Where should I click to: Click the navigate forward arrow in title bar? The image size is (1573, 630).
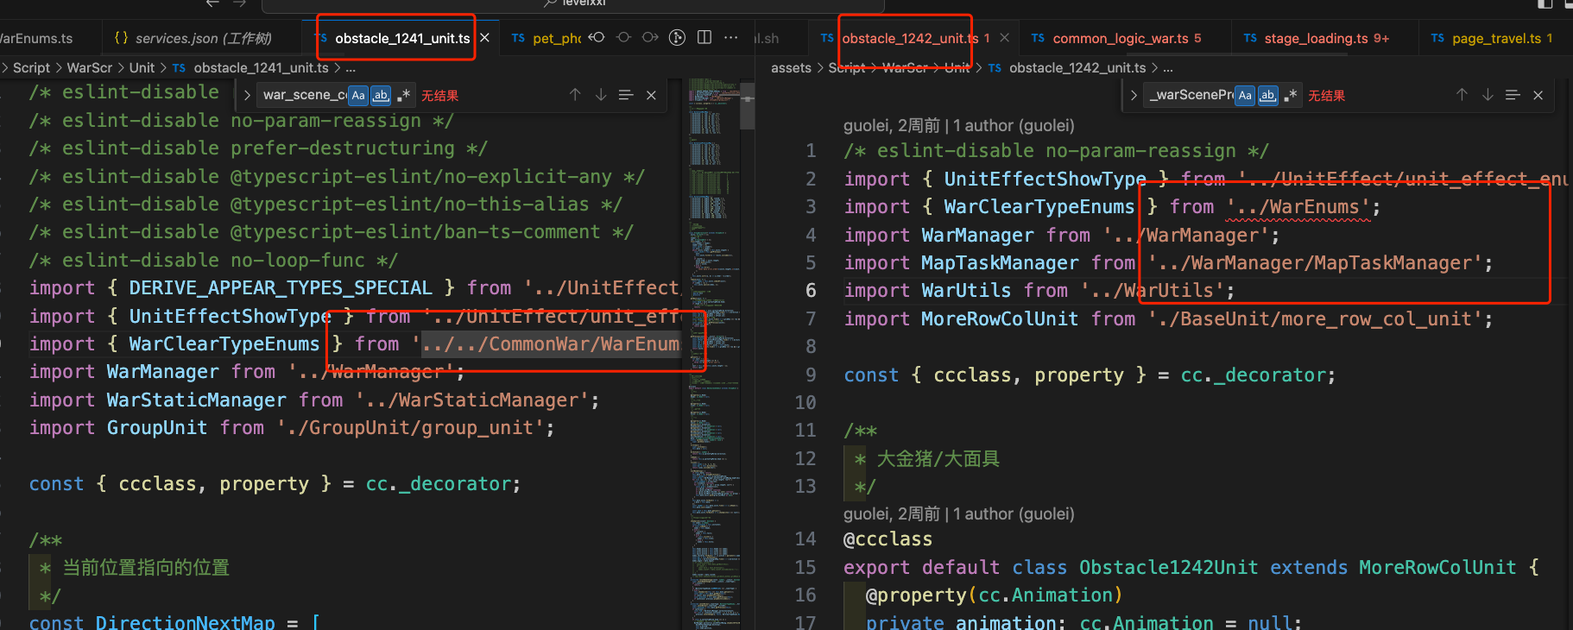tap(240, 3)
